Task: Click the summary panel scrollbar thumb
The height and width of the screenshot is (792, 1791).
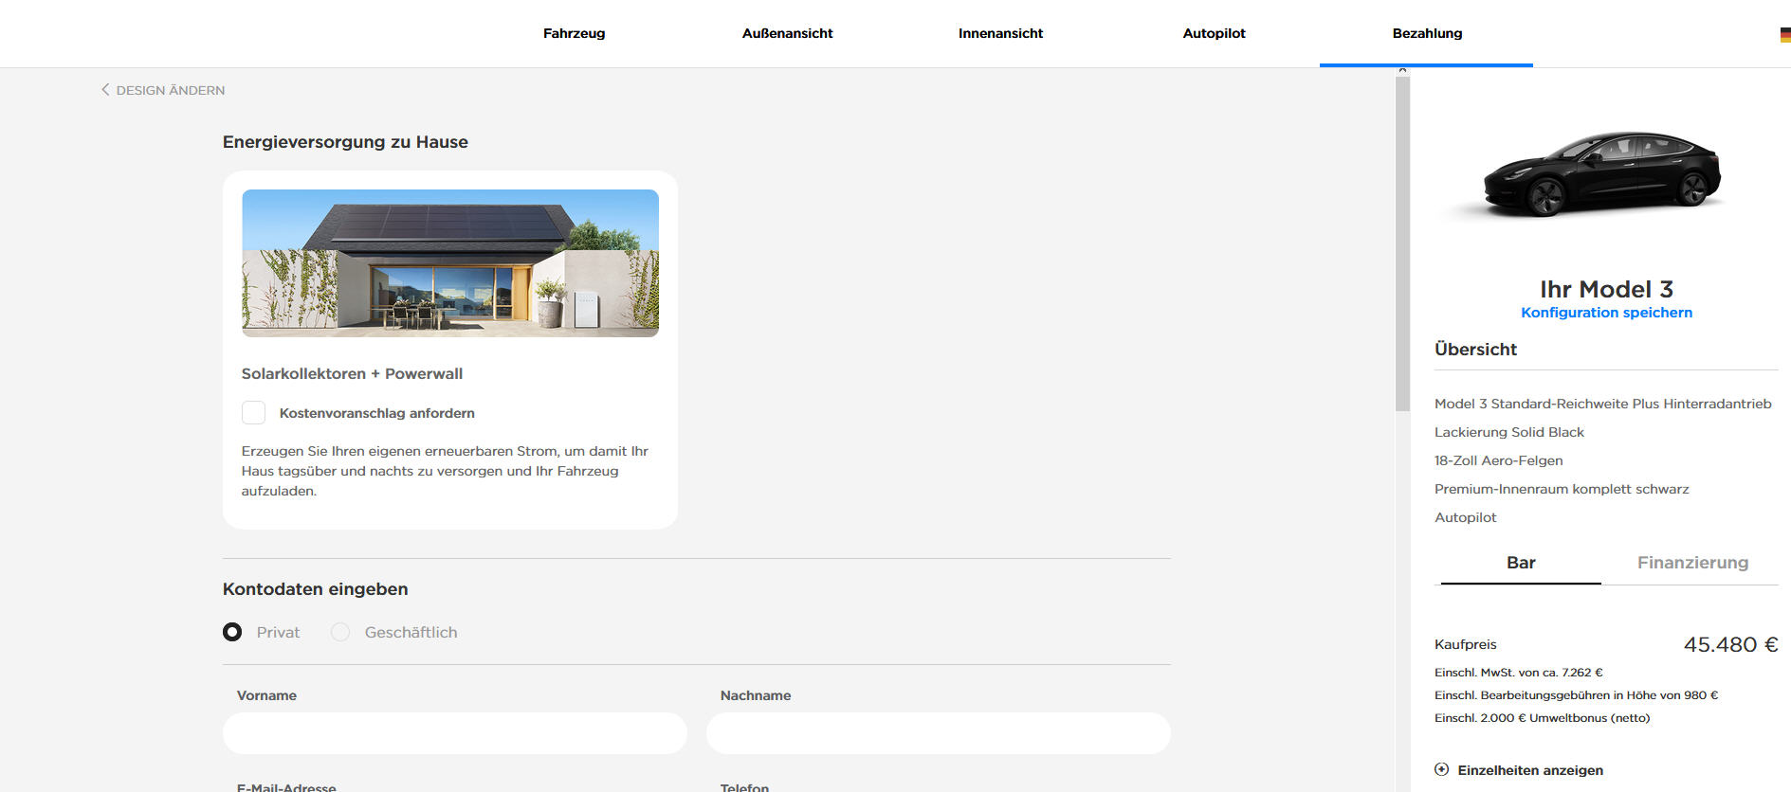Action: pos(1403,243)
